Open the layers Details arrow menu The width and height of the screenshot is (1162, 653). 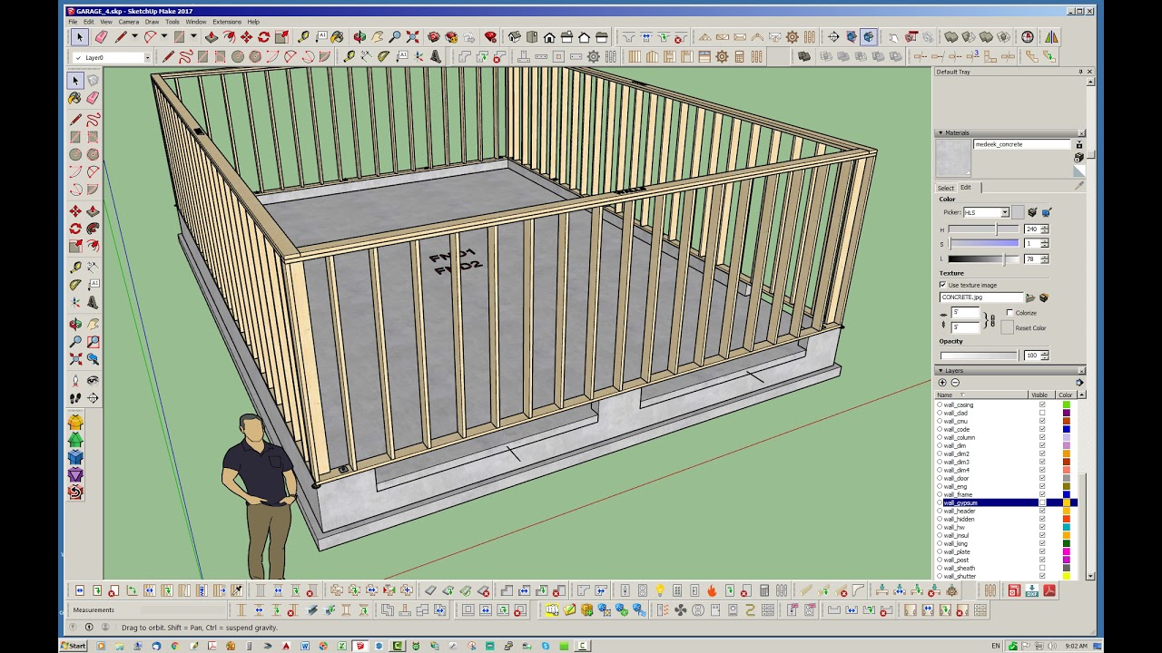(x=1079, y=383)
